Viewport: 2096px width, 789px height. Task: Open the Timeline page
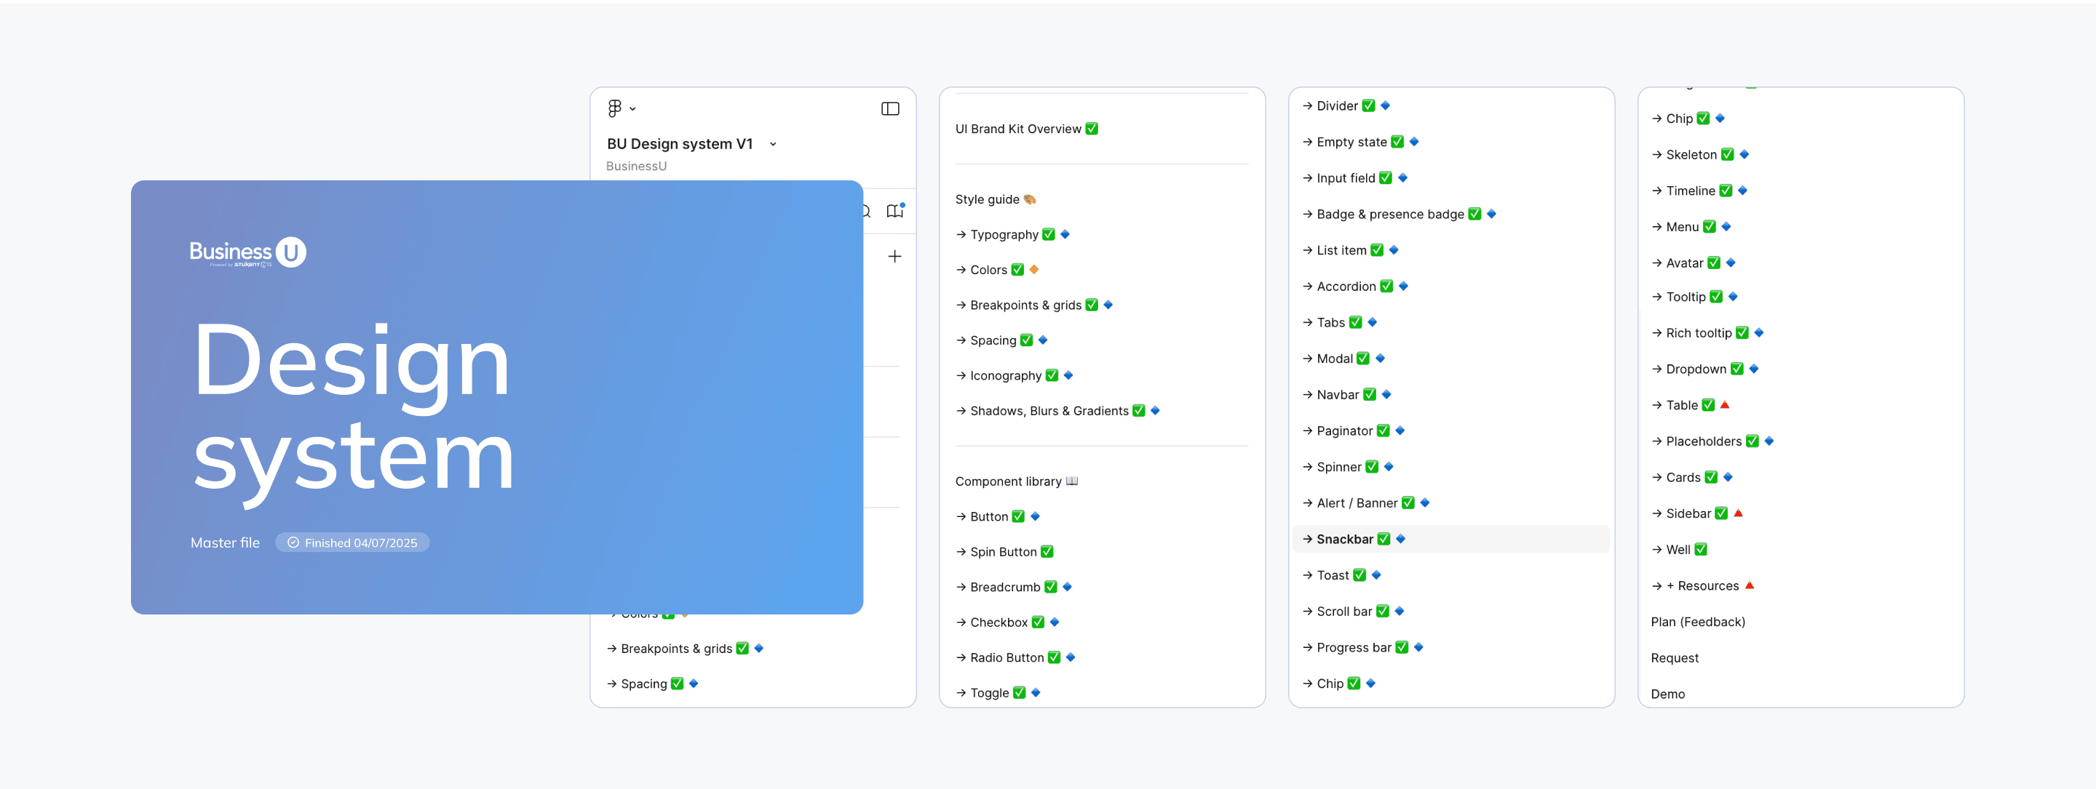1699,191
